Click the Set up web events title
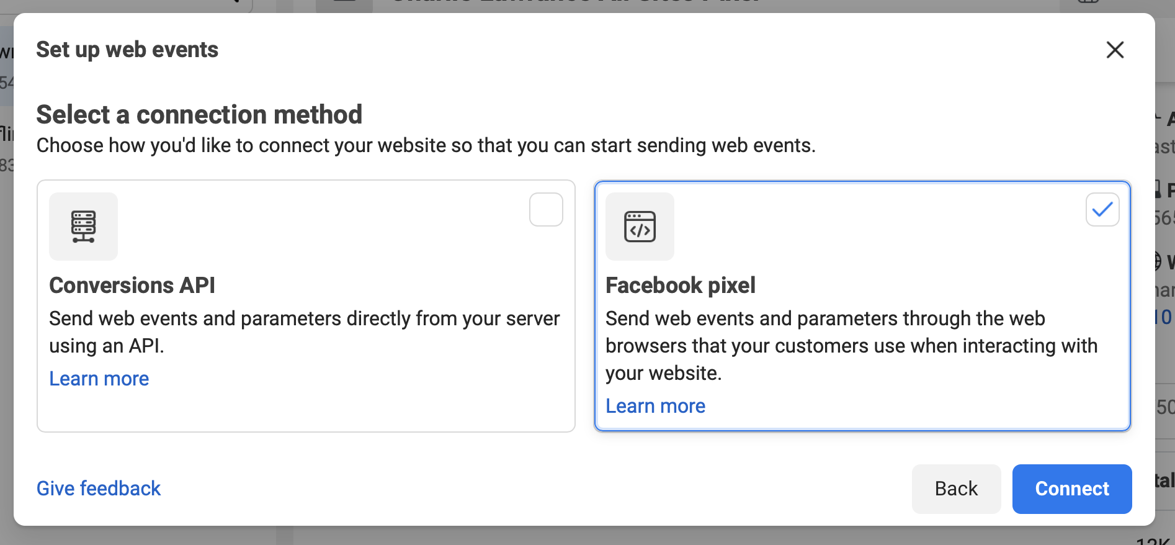This screenshot has width=1175, height=545. click(127, 49)
